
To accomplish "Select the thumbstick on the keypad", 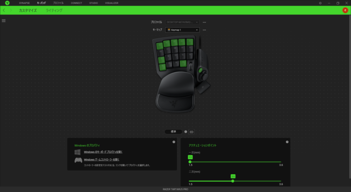I will point(204,77).
